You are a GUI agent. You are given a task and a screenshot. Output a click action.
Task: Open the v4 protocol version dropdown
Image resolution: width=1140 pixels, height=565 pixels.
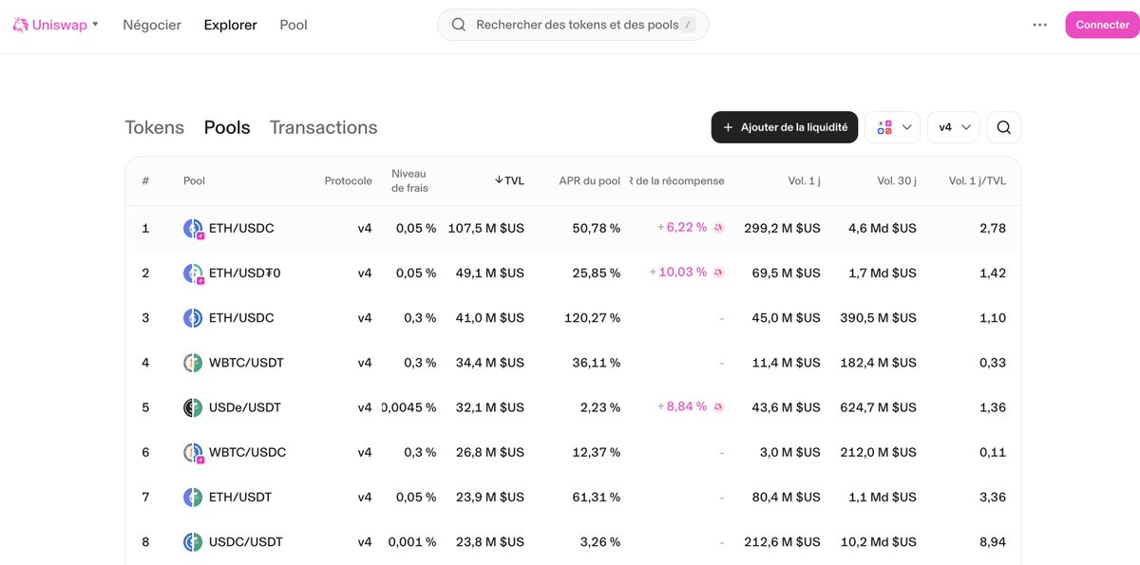(x=953, y=127)
